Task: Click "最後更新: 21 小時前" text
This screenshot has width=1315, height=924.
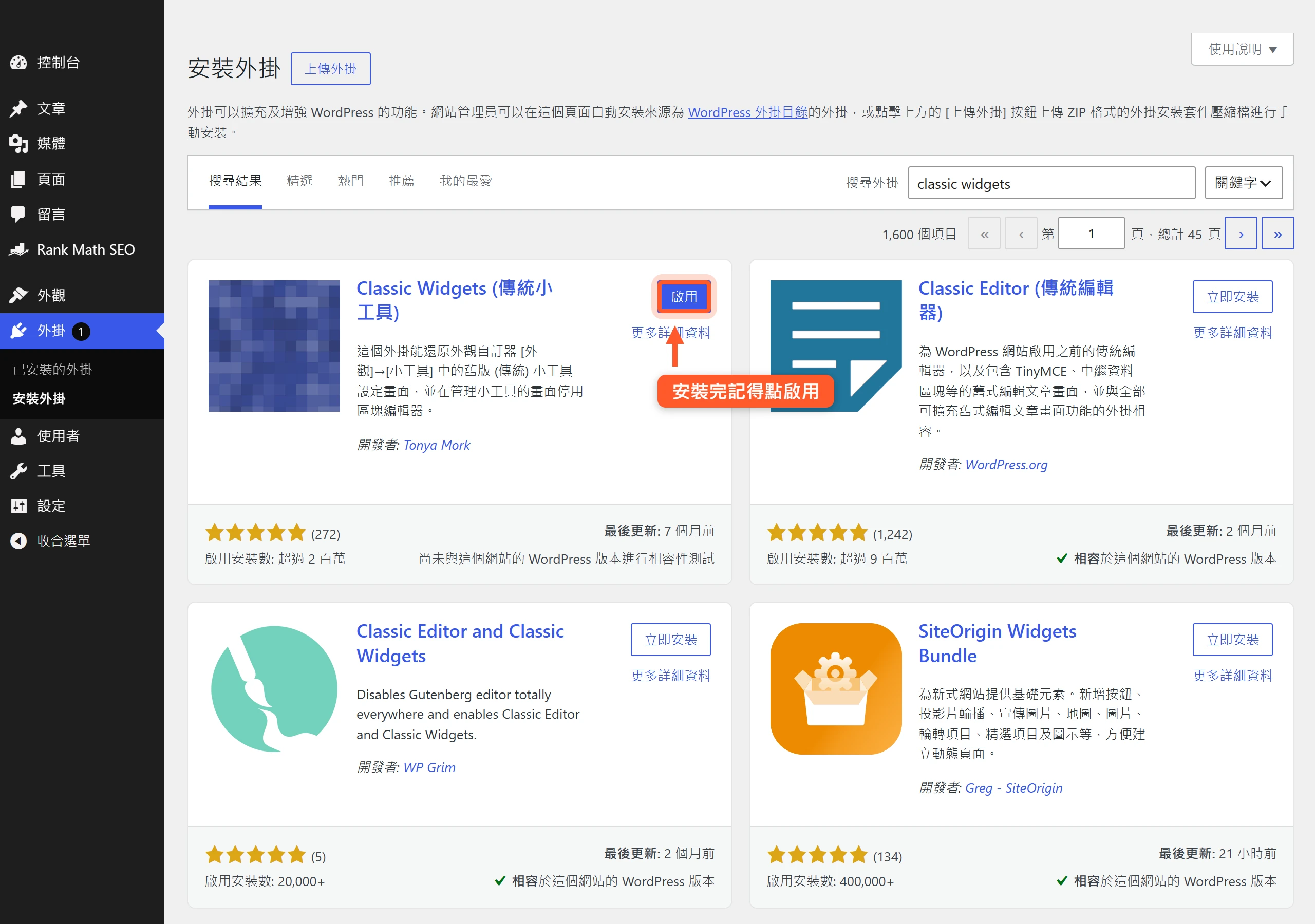Action: coord(1217,854)
